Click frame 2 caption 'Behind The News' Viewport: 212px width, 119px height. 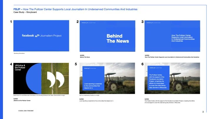[85, 57]
